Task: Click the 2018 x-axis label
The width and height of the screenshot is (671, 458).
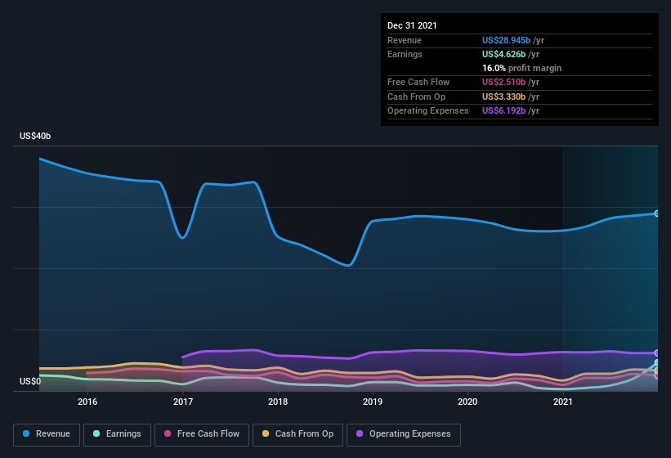Action: [278, 402]
